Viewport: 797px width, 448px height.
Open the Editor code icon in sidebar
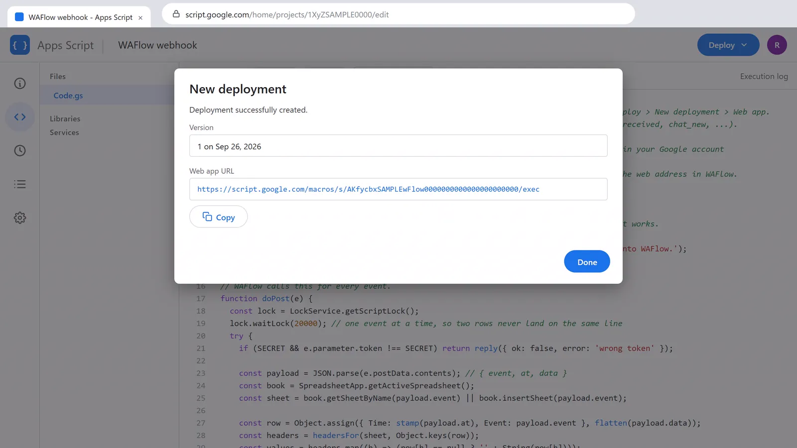[20, 117]
